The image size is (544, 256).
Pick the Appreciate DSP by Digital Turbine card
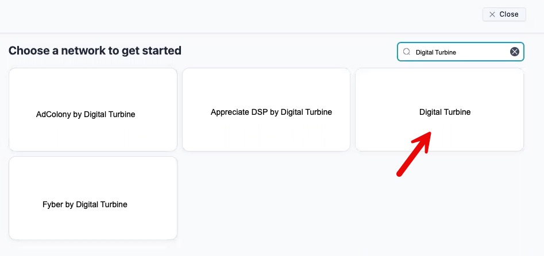[266, 110]
